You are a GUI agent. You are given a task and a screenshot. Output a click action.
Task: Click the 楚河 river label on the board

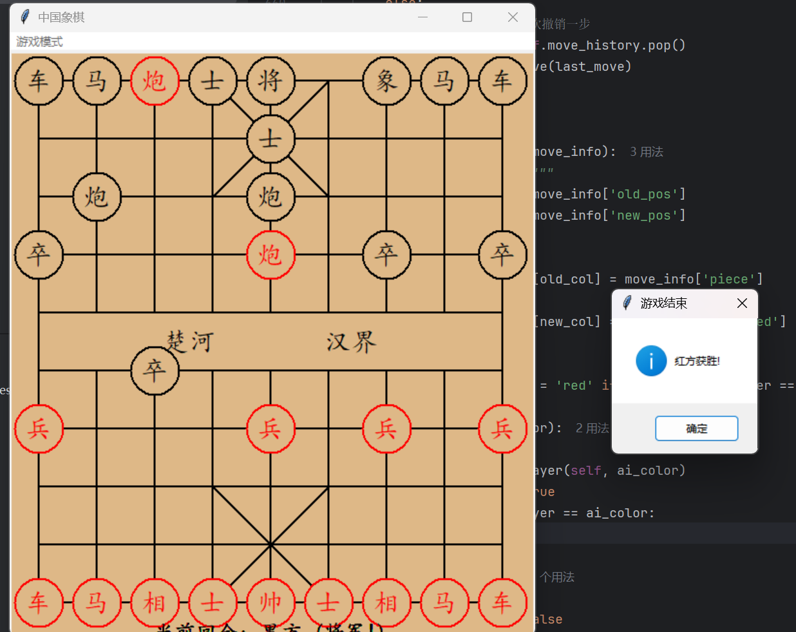189,341
